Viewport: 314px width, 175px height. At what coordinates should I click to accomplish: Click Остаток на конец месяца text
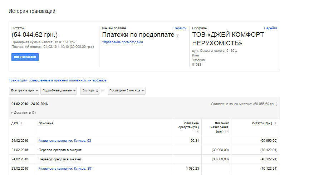[244, 104]
